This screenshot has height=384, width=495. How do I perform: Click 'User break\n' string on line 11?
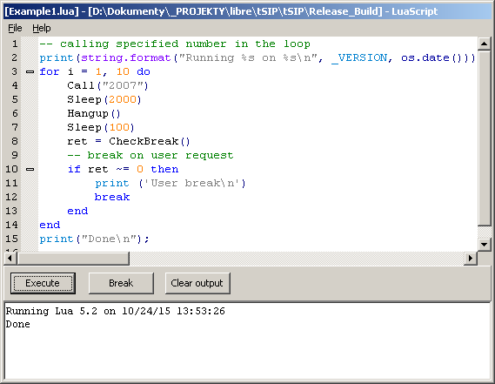[x=192, y=183]
